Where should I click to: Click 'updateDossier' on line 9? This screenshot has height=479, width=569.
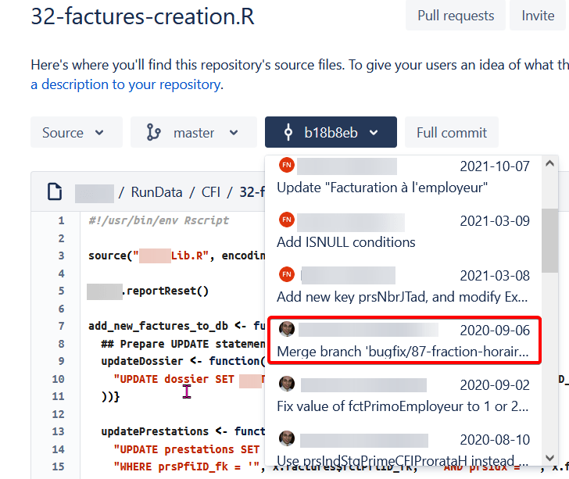click(x=142, y=361)
